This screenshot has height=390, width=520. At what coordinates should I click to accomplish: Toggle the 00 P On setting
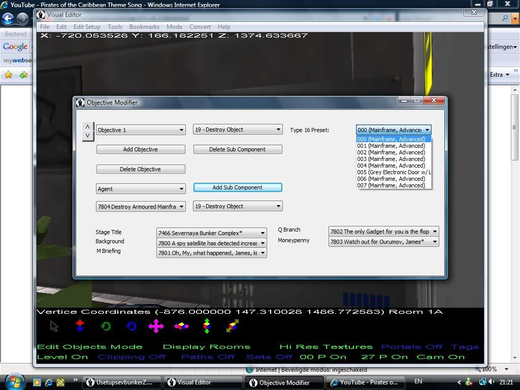[x=323, y=357]
